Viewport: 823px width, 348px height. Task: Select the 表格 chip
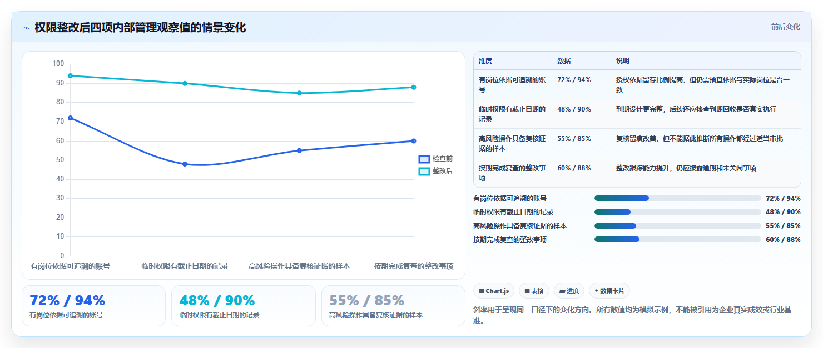point(534,291)
